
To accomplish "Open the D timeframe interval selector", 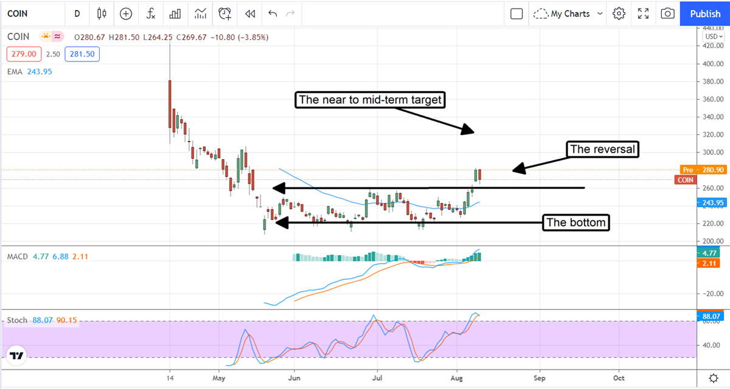I will (x=77, y=13).
